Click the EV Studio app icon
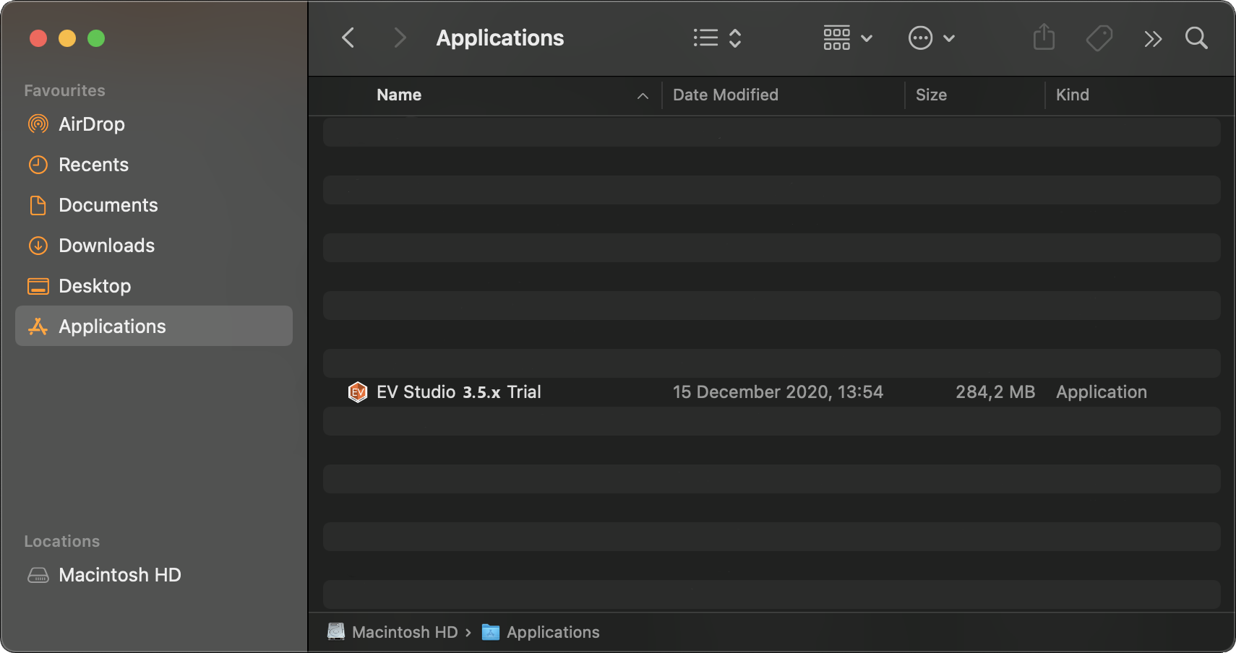1236x653 pixels. 358,392
